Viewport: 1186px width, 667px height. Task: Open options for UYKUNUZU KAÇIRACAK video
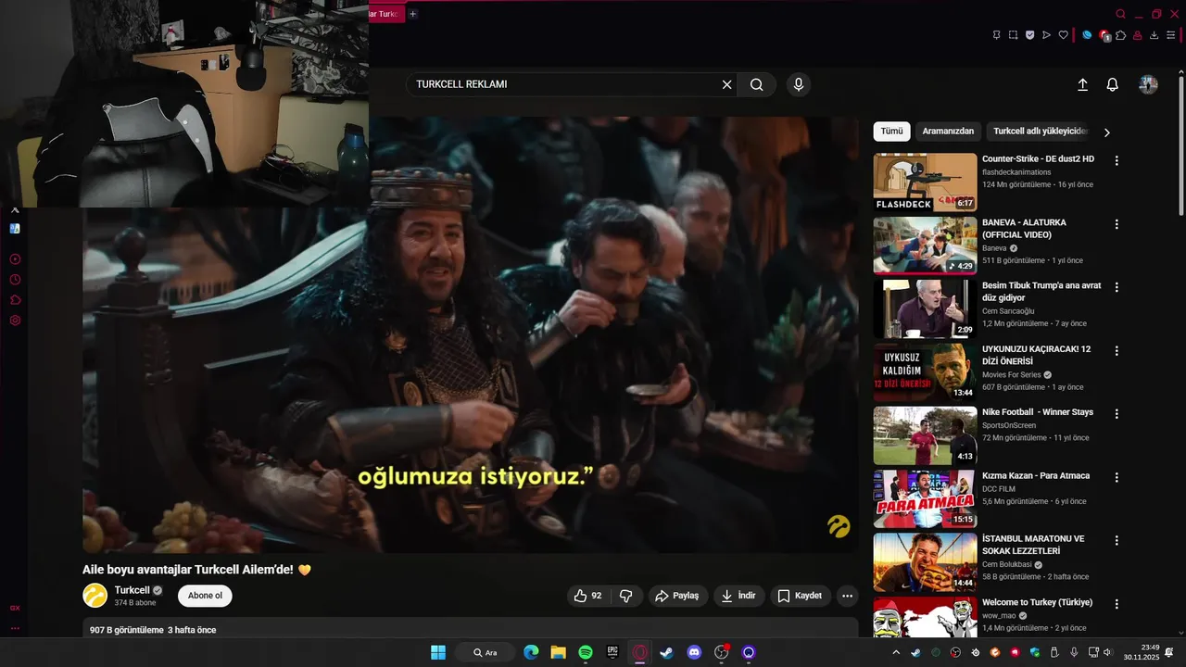(1117, 351)
